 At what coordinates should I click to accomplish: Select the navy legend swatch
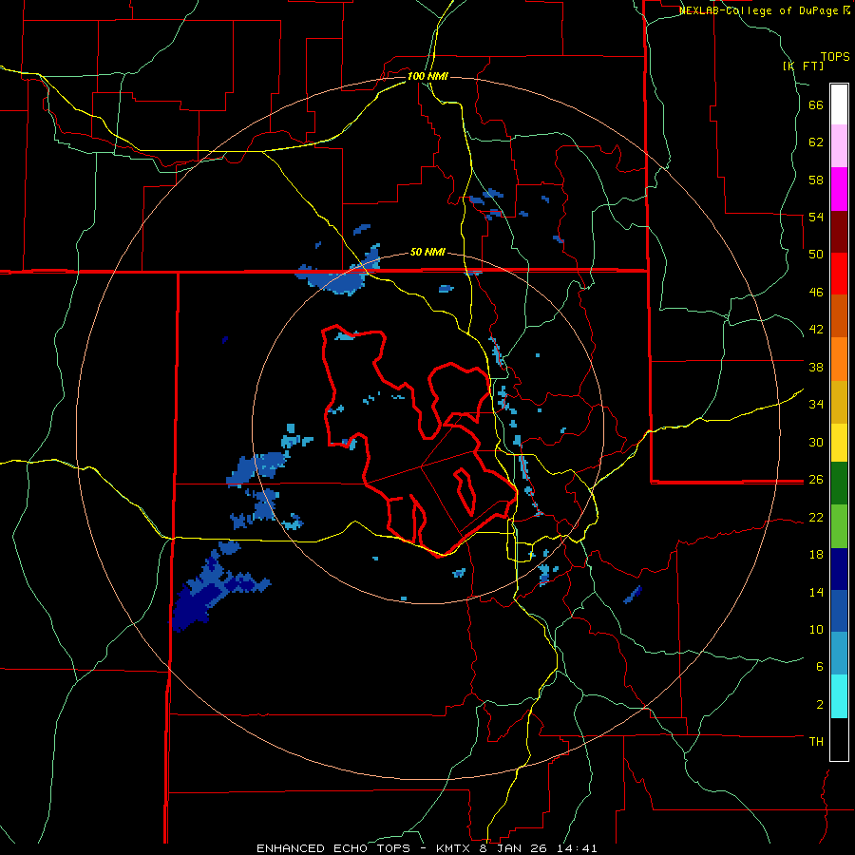(x=839, y=569)
